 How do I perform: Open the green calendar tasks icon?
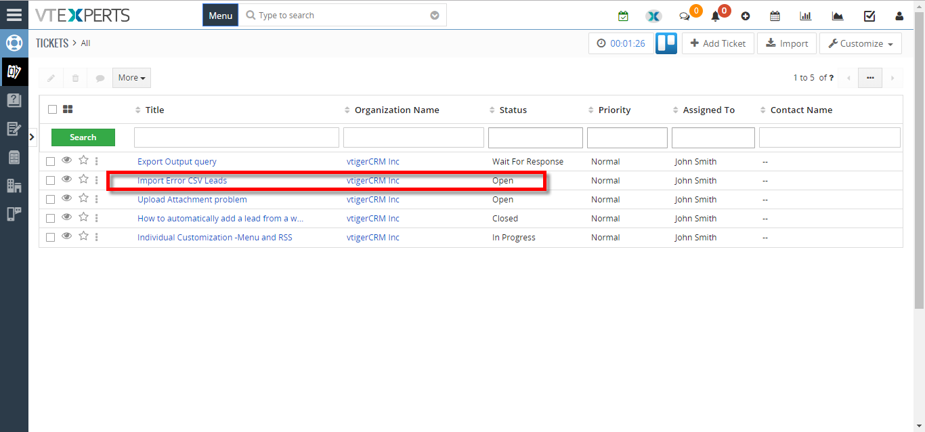[624, 16]
